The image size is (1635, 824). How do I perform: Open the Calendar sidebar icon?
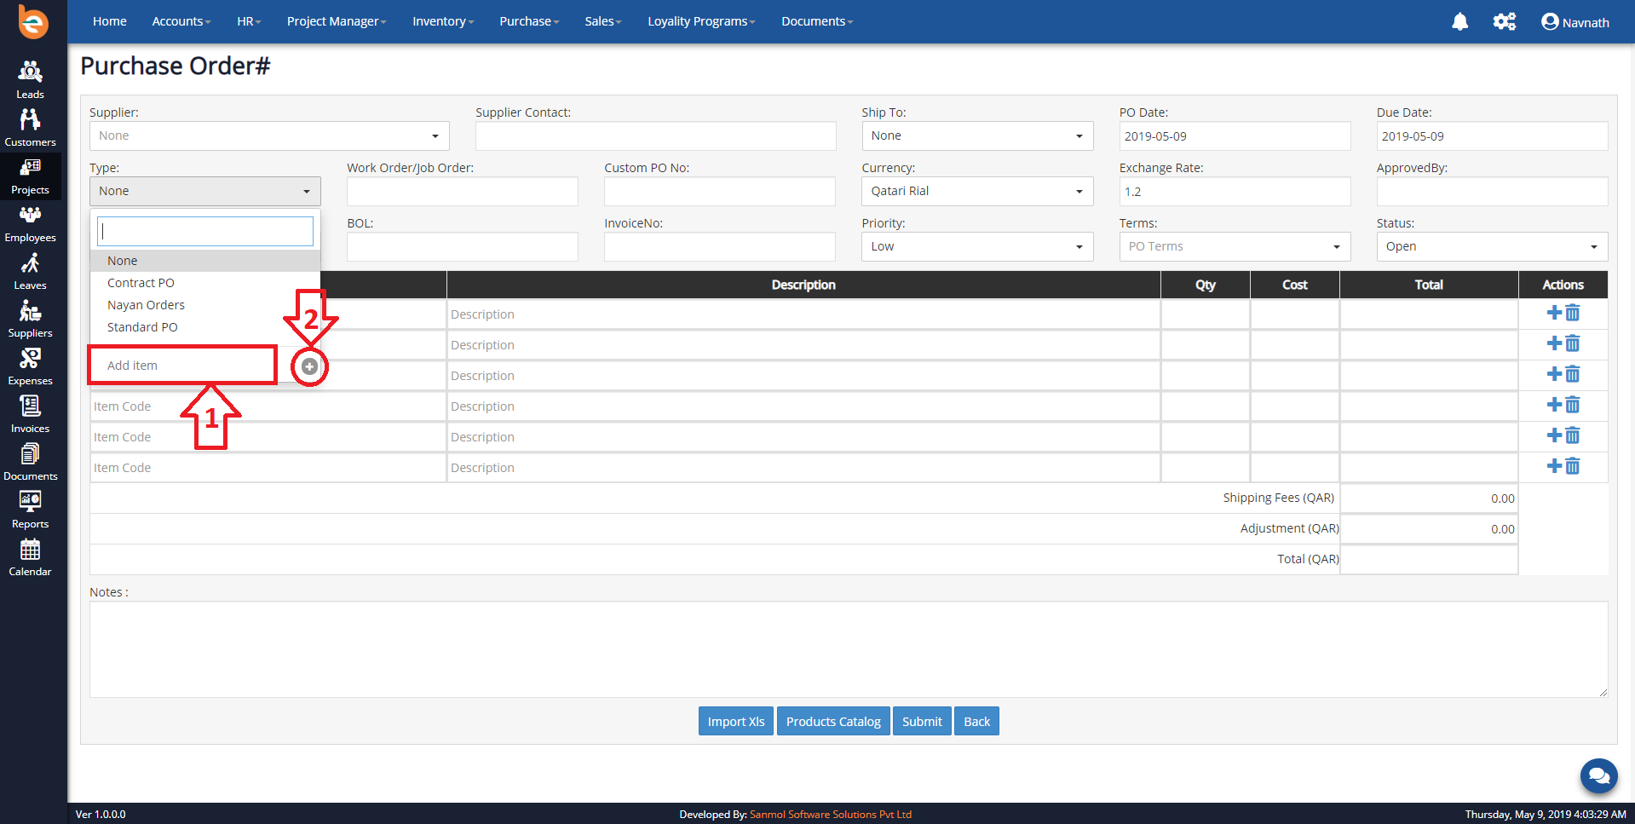(30, 557)
